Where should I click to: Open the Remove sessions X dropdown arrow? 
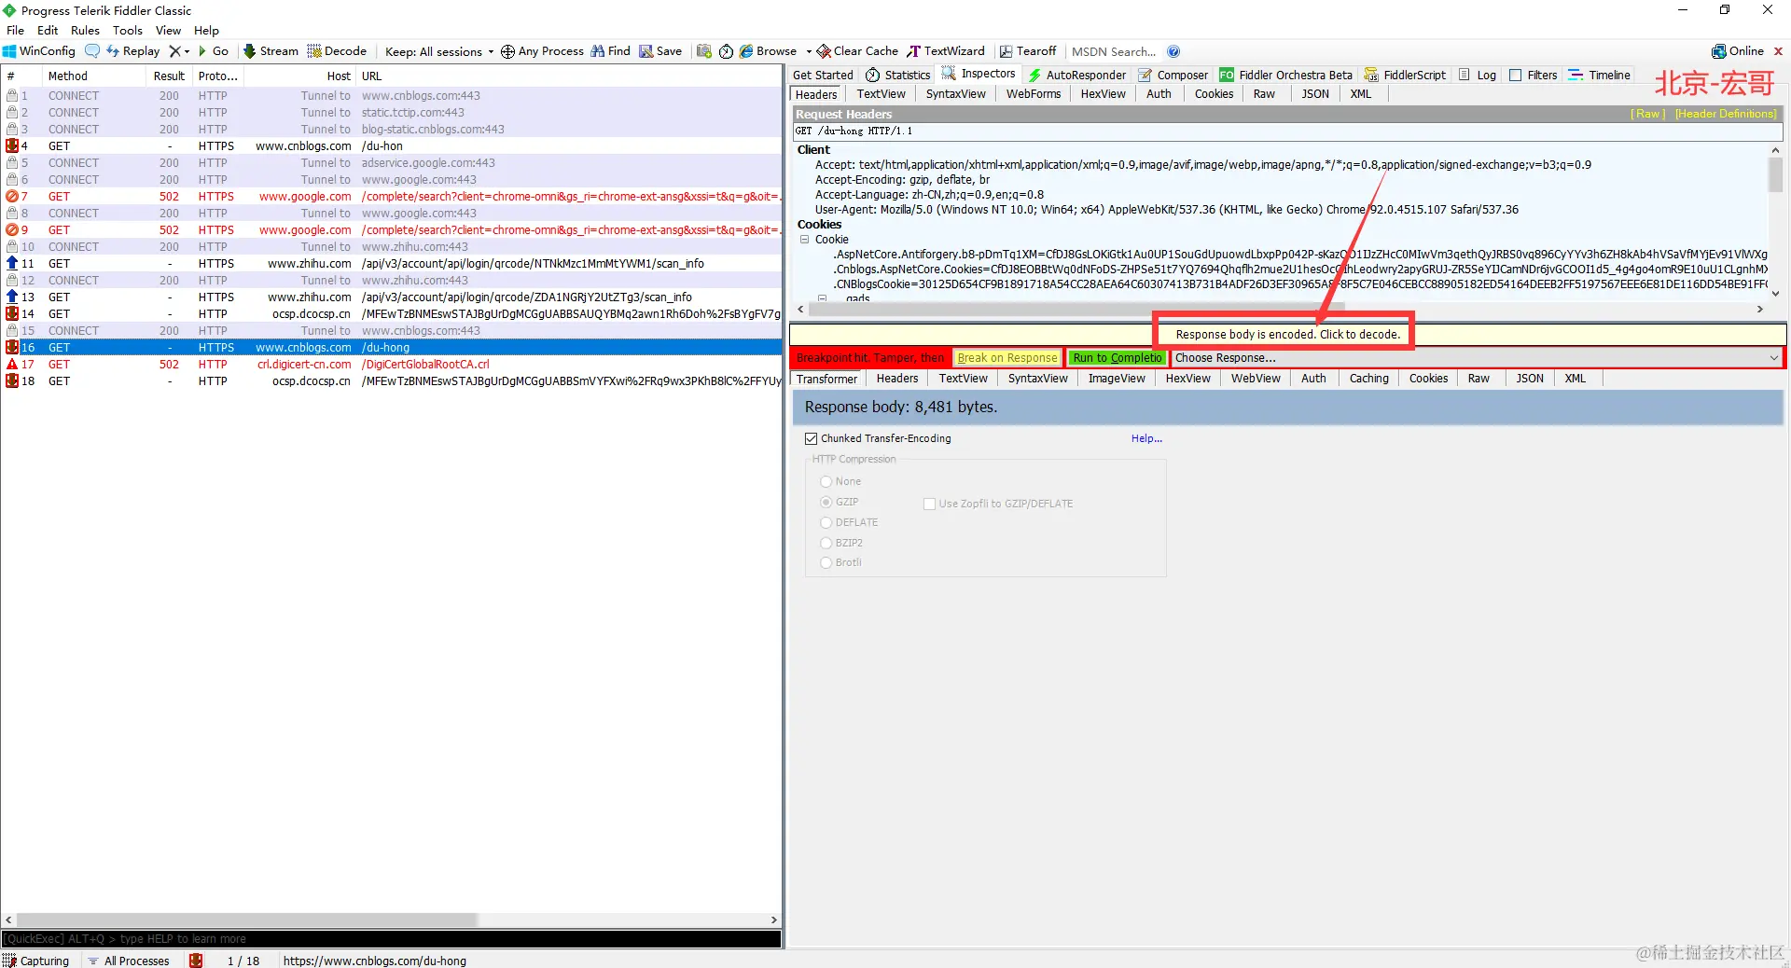coord(187,51)
